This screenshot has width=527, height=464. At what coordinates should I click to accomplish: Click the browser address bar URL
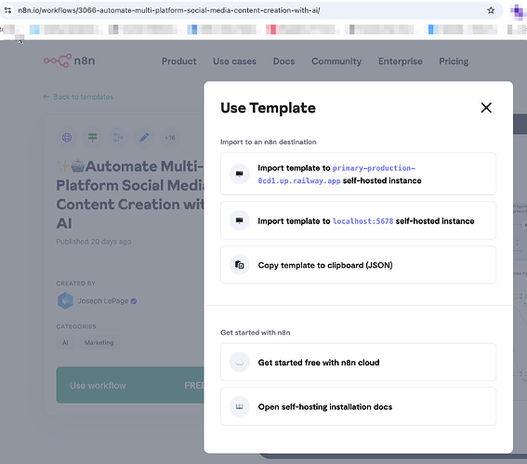(169, 10)
